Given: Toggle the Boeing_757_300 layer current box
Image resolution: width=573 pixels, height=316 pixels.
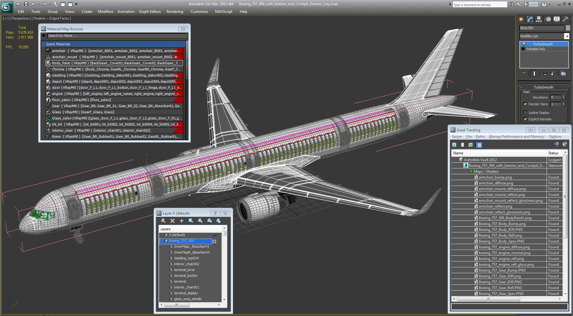Looking at the screenshot, I should (214, 241).
